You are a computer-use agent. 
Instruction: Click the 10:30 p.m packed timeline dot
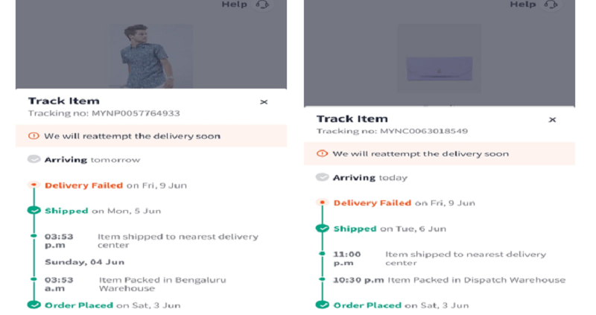tap(323, 279)
